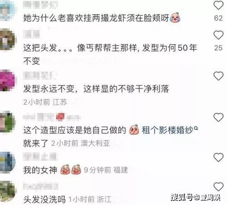Tap the 62 like count
The height and width of the screenshot is (205, 227).
(x=218, y=18)
